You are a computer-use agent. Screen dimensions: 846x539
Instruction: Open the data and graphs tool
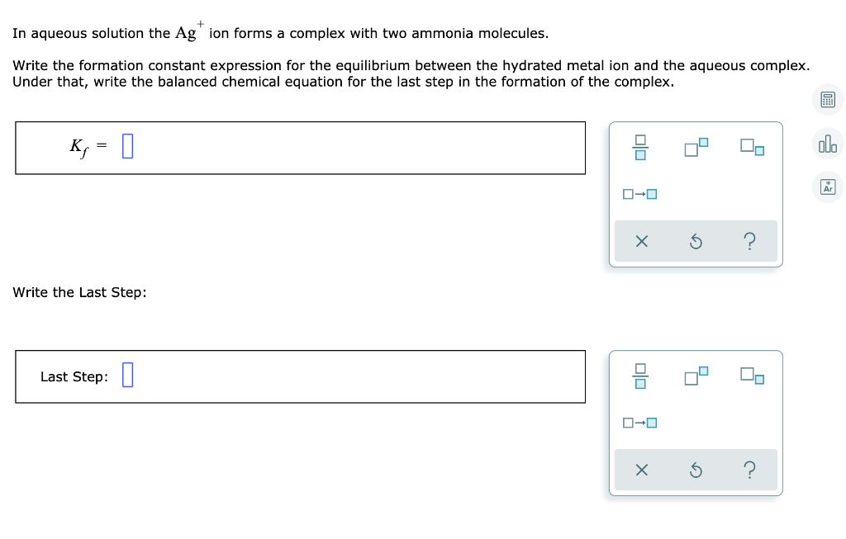pos(827,144)
